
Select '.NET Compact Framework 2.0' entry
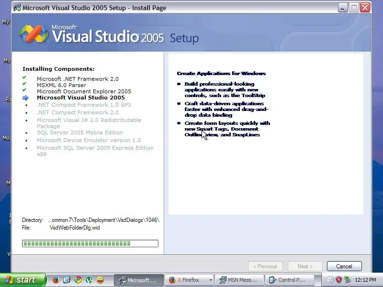(78, 112)
